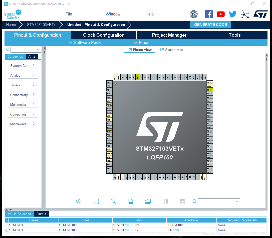
Task: Rotate the chip view counter-clockwise
Action: 148,201
